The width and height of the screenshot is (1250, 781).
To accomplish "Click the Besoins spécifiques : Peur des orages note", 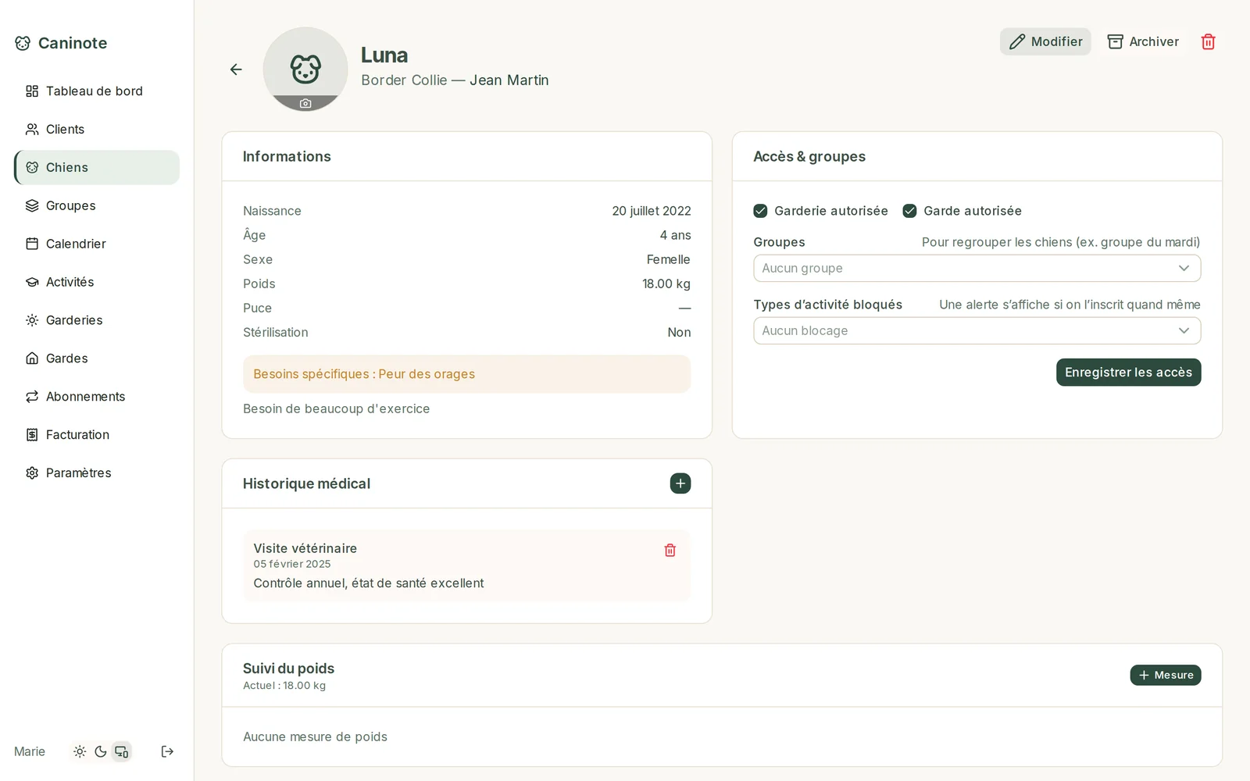I will tap(466, 374).
